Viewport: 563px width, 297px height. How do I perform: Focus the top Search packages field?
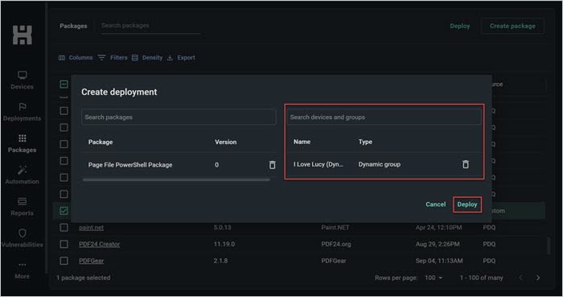151,26
